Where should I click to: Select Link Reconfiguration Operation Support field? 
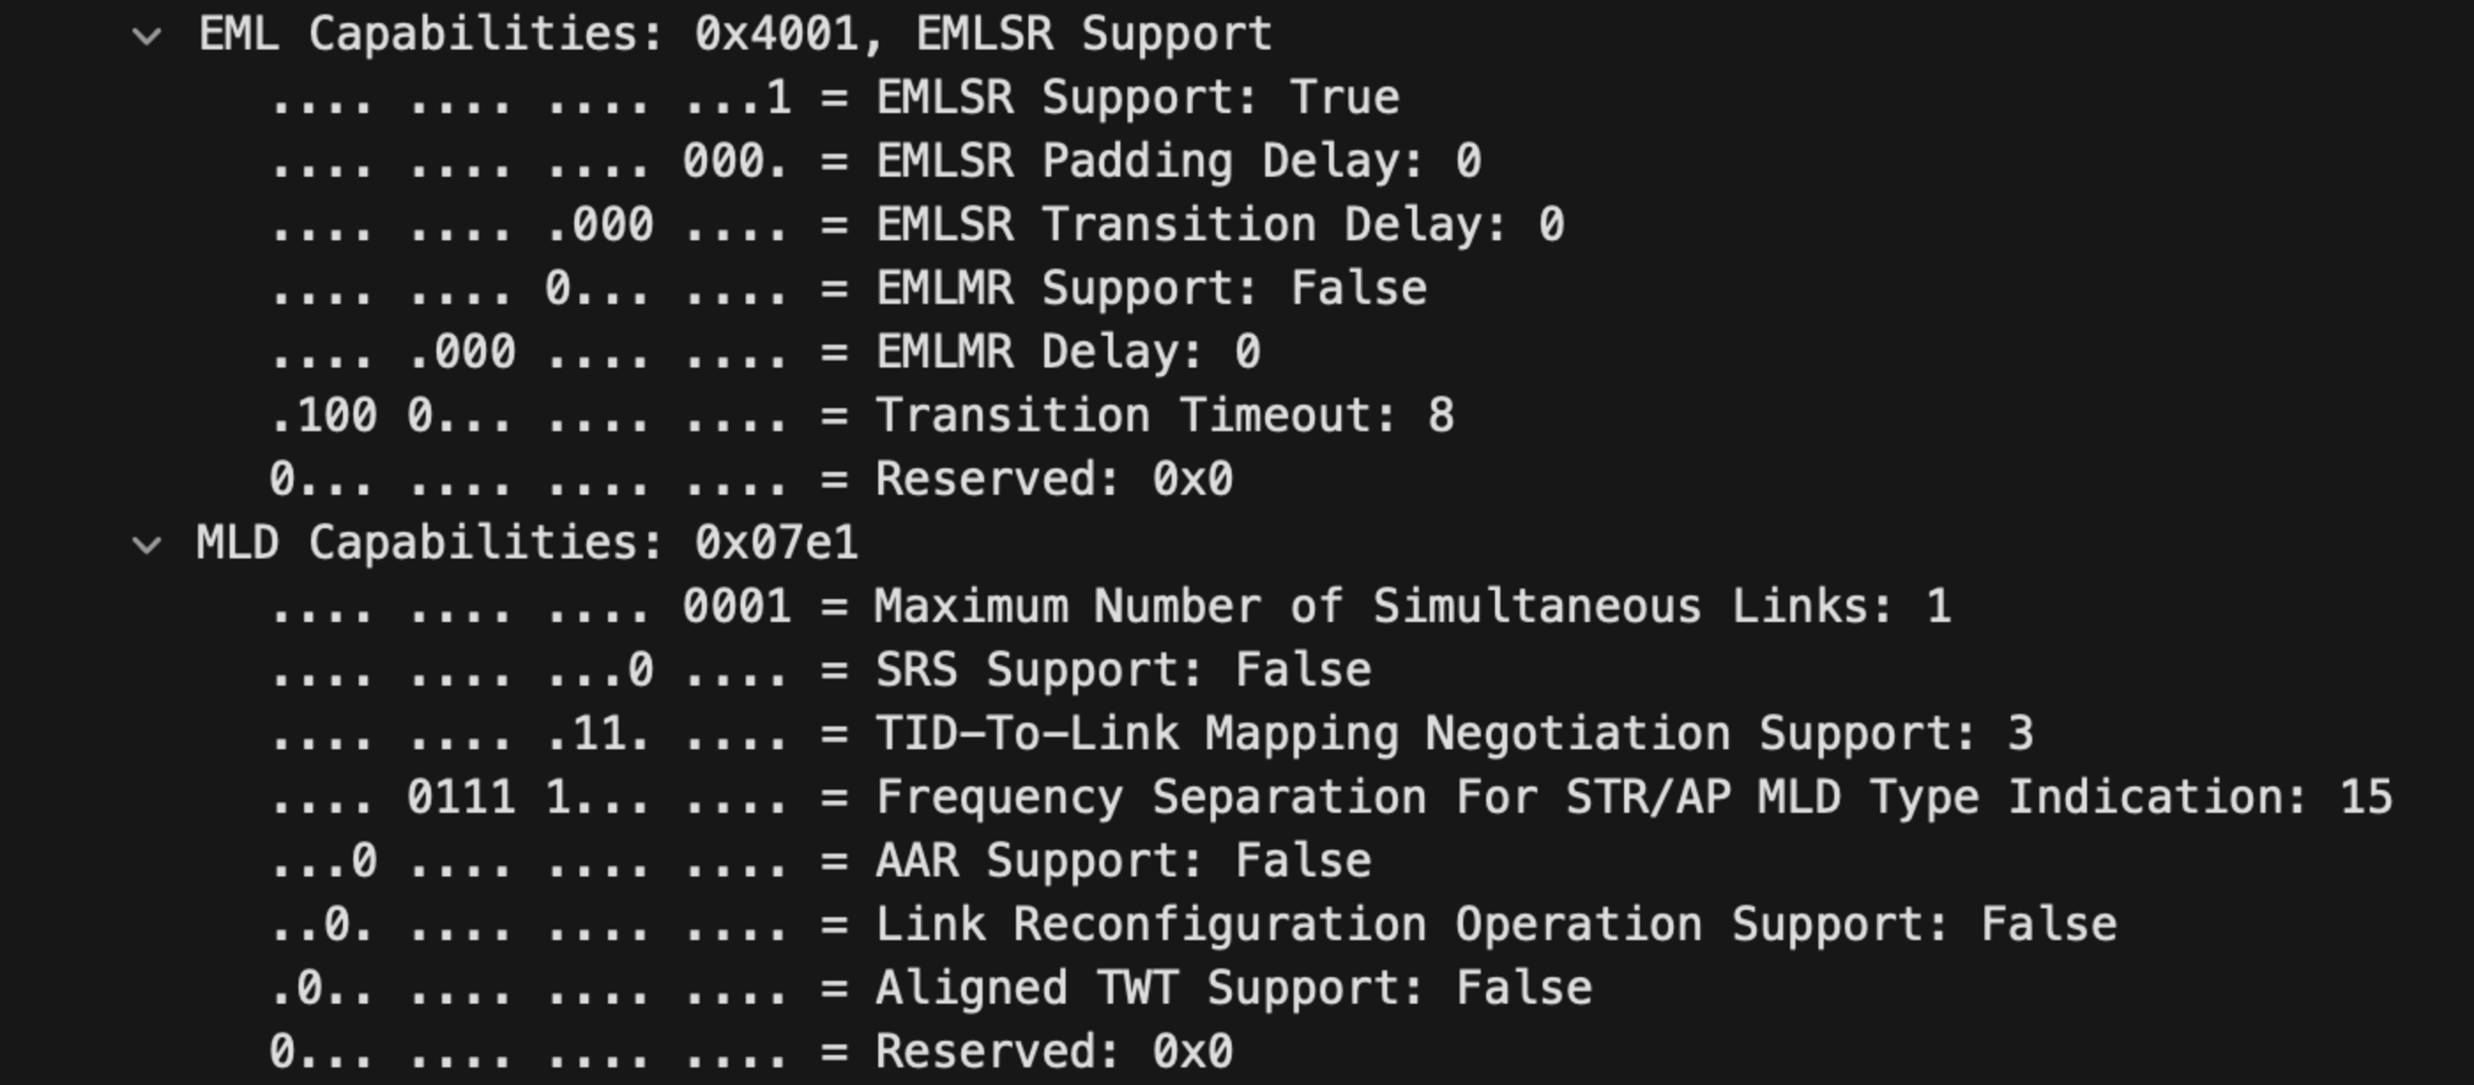[x=1495, y=925]
